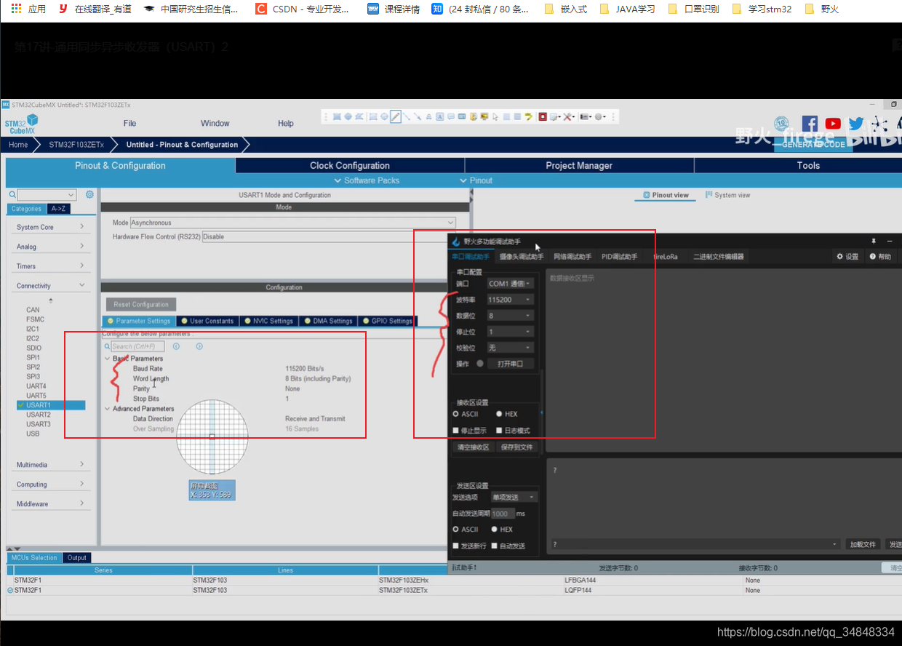This screenshot has height=646, width=902.
Task: Open the NVIC Settings tab
Action: (x=268, y=321)
